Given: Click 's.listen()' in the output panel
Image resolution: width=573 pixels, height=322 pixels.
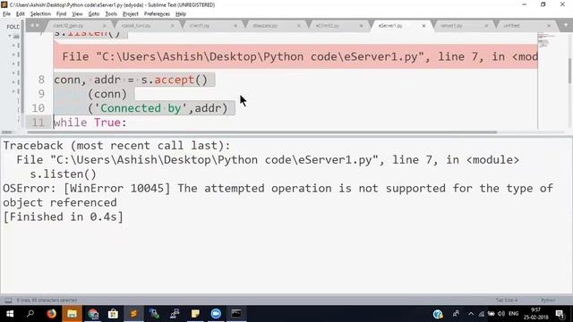Looking at the screenshot, I should click(x=63, y=174).
